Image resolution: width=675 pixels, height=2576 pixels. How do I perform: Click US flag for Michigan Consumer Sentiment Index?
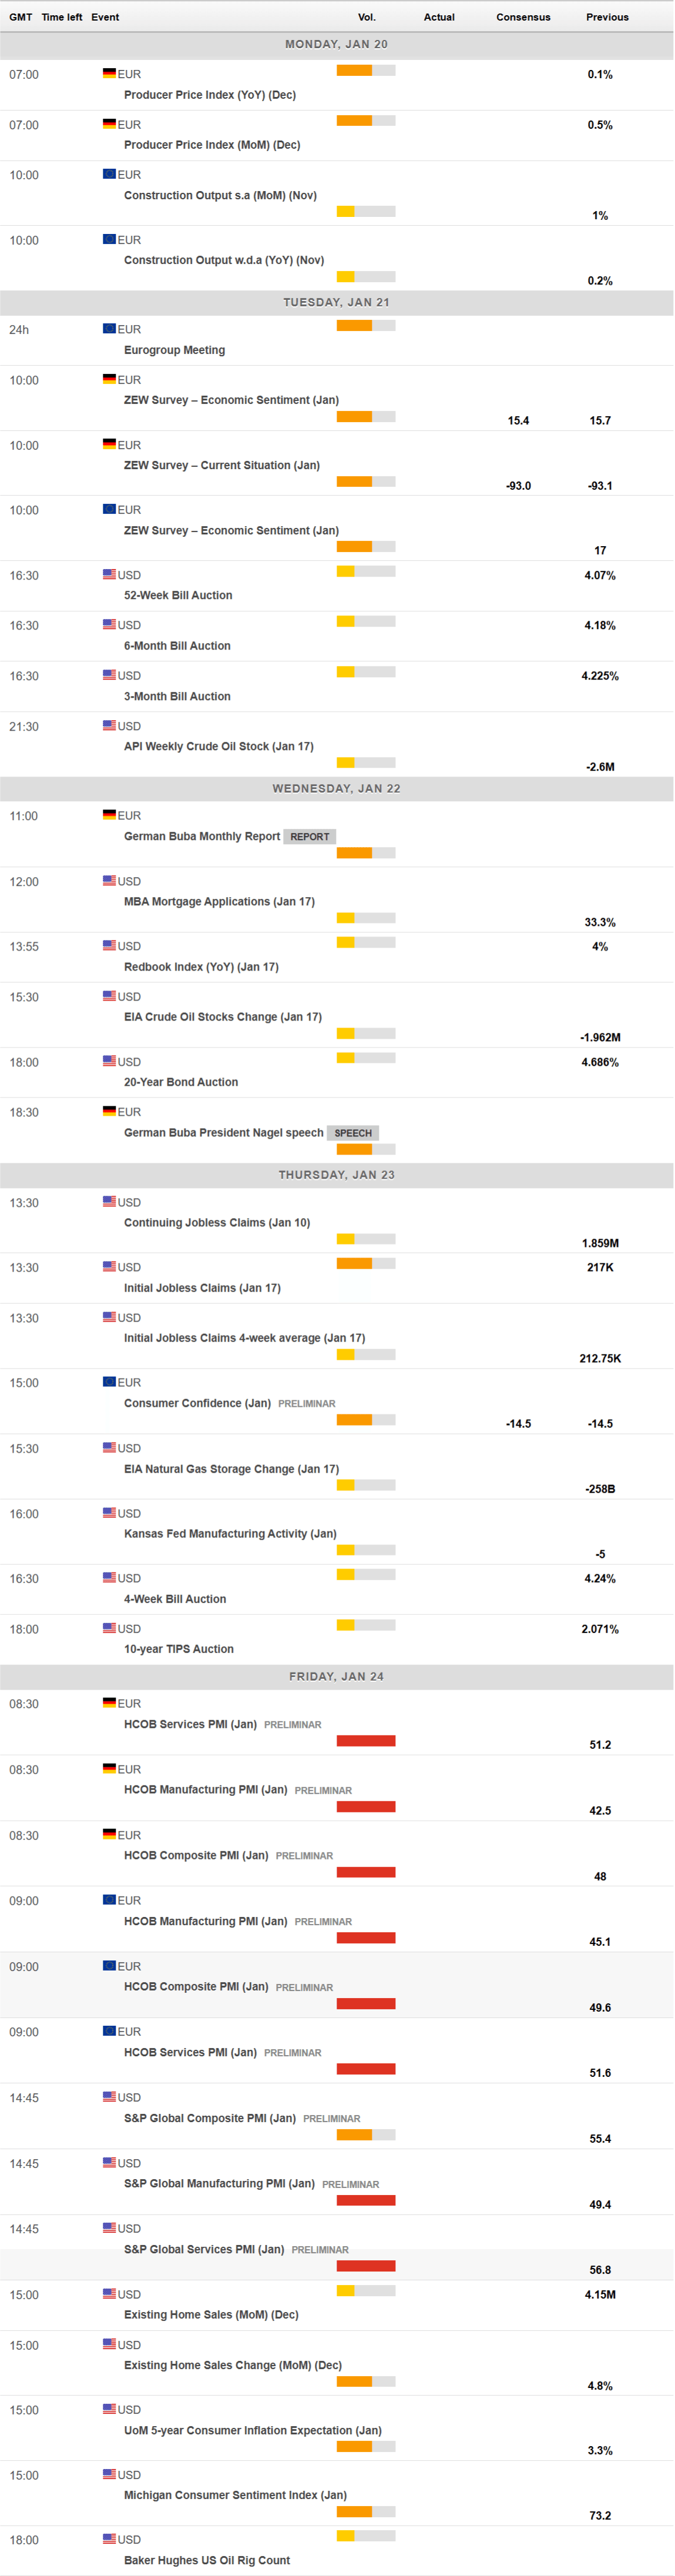point(109,2474)
